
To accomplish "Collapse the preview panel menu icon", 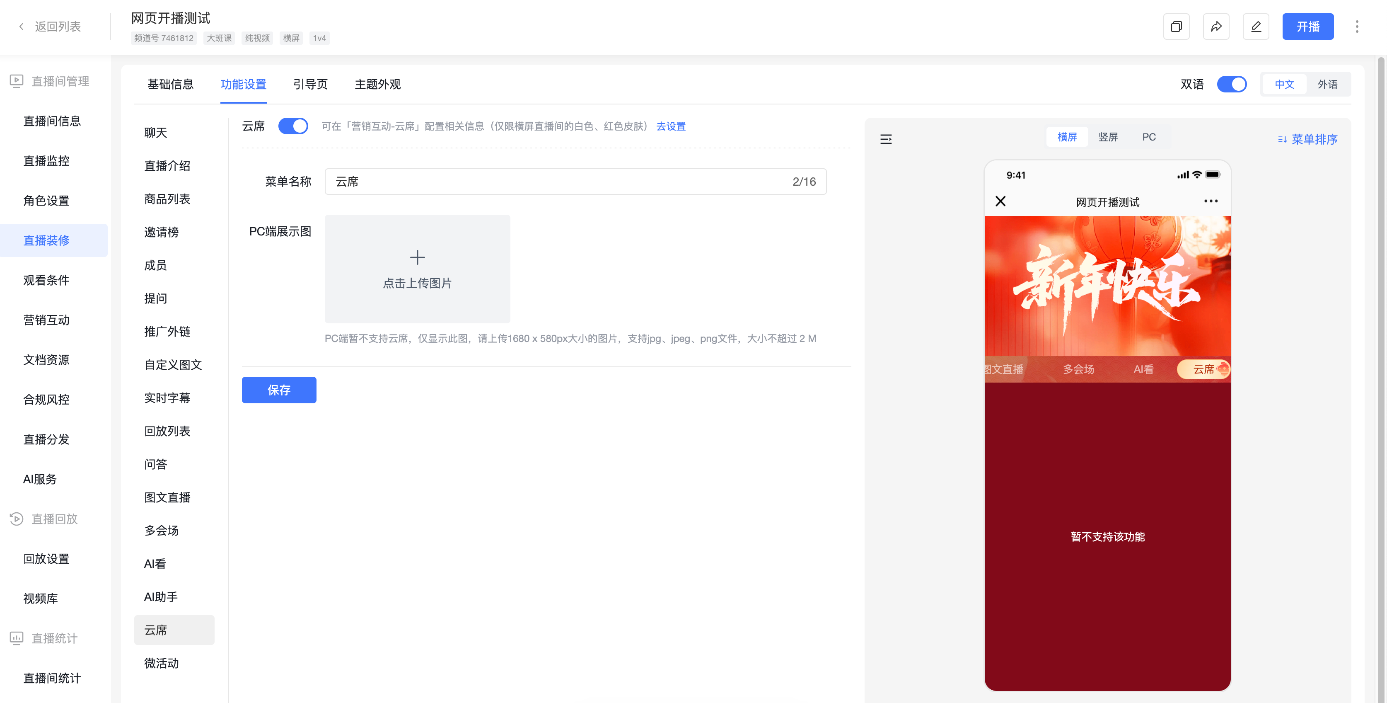I will tap(886, 139).
